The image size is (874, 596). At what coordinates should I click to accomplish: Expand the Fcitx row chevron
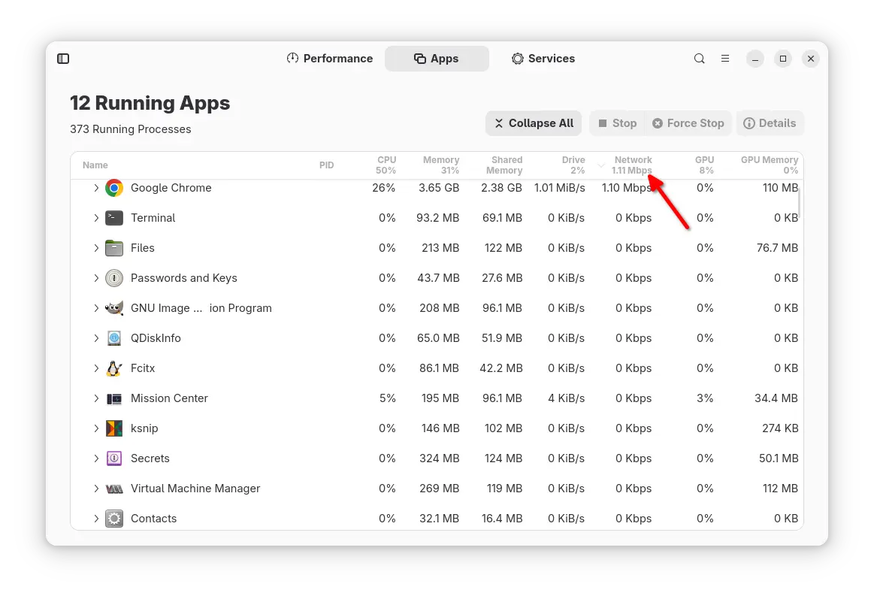[96, 368]
